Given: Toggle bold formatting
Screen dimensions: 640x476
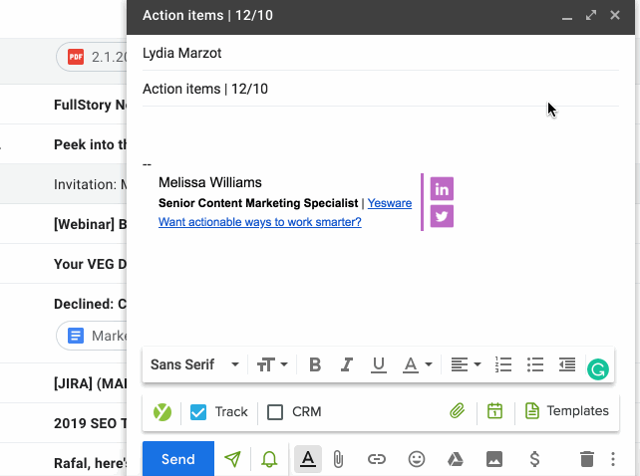Looking at the screenshot, I should tap(315, 364).
